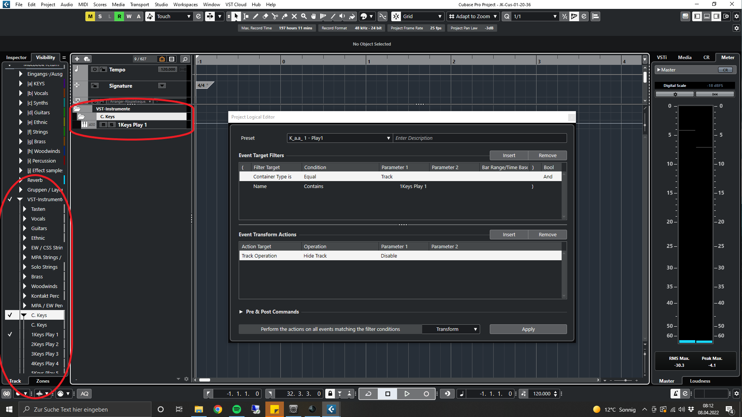Click the Apply button

click(528, 329)
